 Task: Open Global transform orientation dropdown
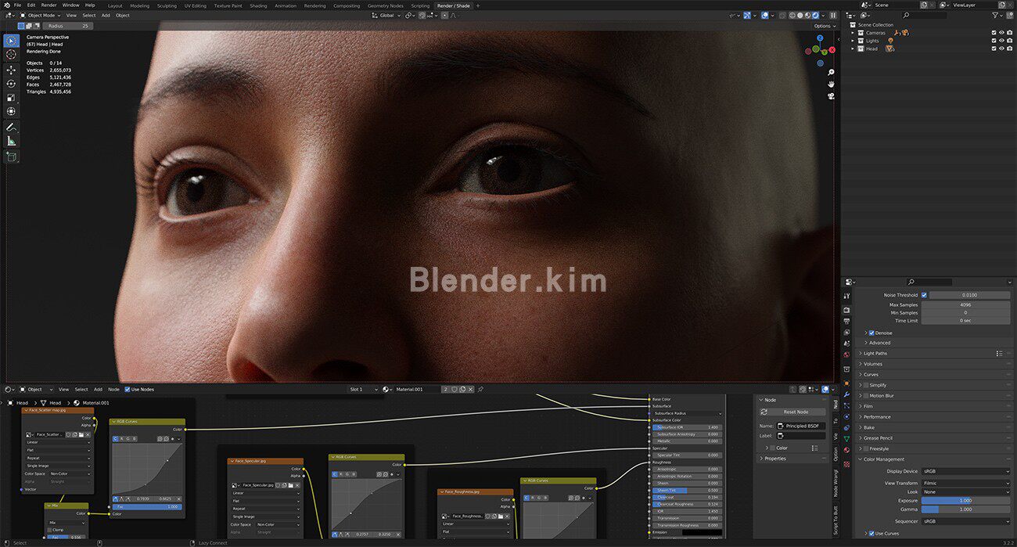click(387, 15)
